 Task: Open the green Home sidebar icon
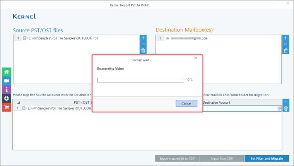[7, 72]
